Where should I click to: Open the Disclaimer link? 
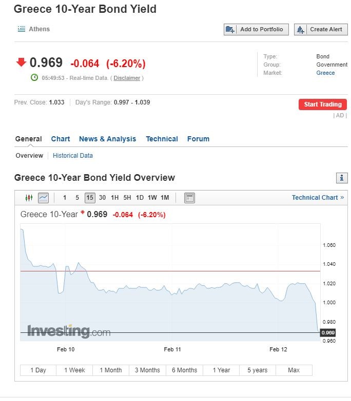[x=127, y=78]
